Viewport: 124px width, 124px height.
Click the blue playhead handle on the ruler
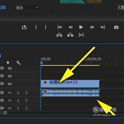point(42,63)
